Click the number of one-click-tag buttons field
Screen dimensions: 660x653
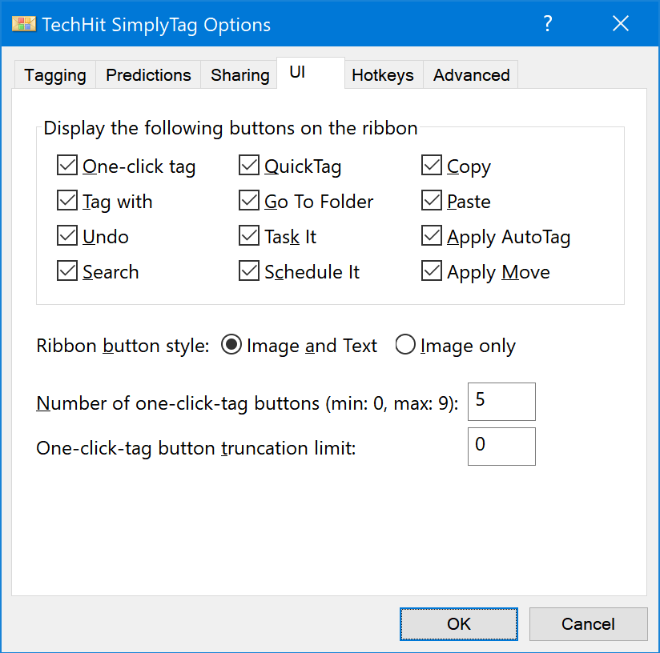pyautogui.click(x=501, y=402)
